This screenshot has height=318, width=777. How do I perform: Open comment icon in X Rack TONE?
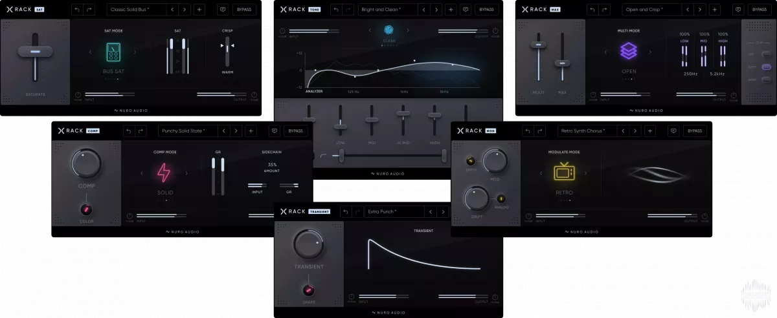466,10
